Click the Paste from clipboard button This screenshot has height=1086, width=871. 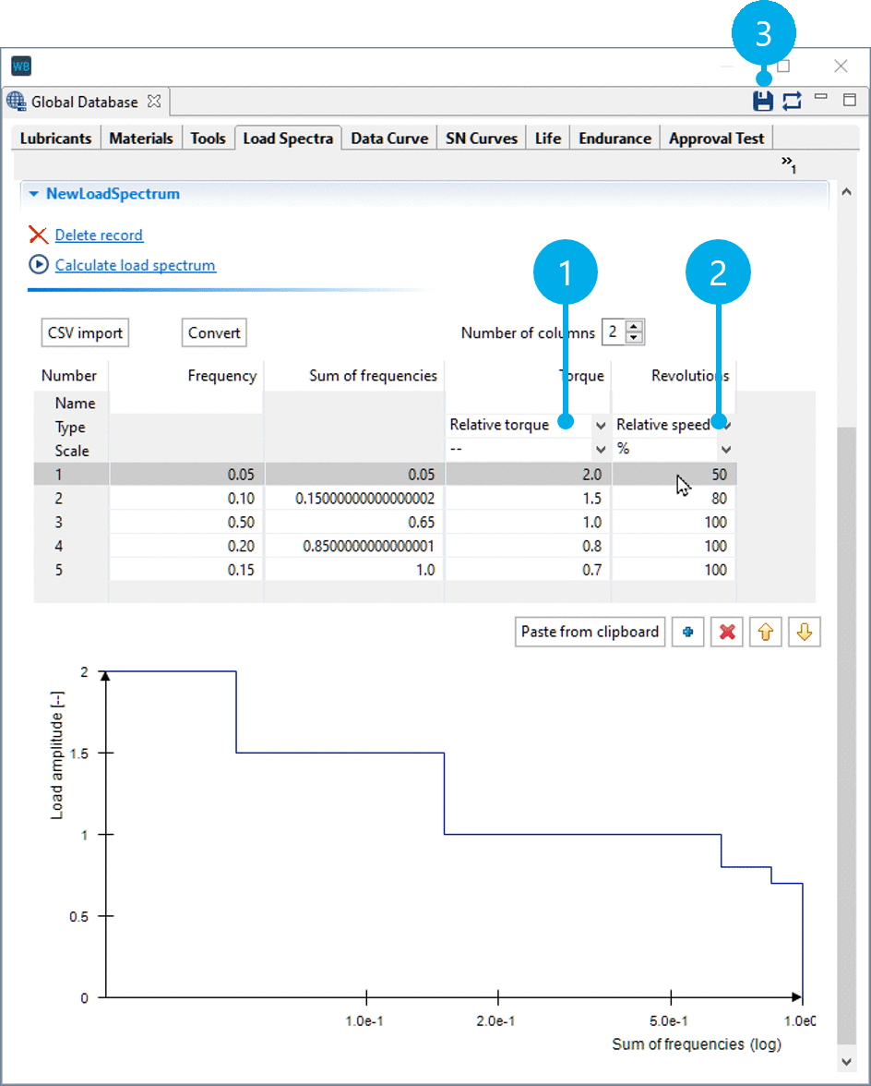(590, 632)
